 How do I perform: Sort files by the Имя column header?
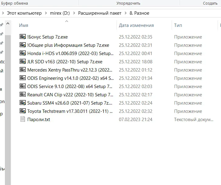[x=24, y=25]
